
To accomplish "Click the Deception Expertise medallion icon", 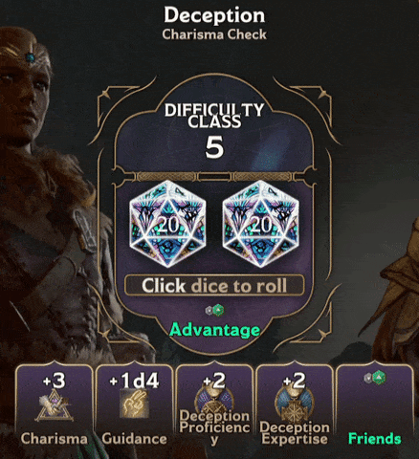I will (295, 404).
